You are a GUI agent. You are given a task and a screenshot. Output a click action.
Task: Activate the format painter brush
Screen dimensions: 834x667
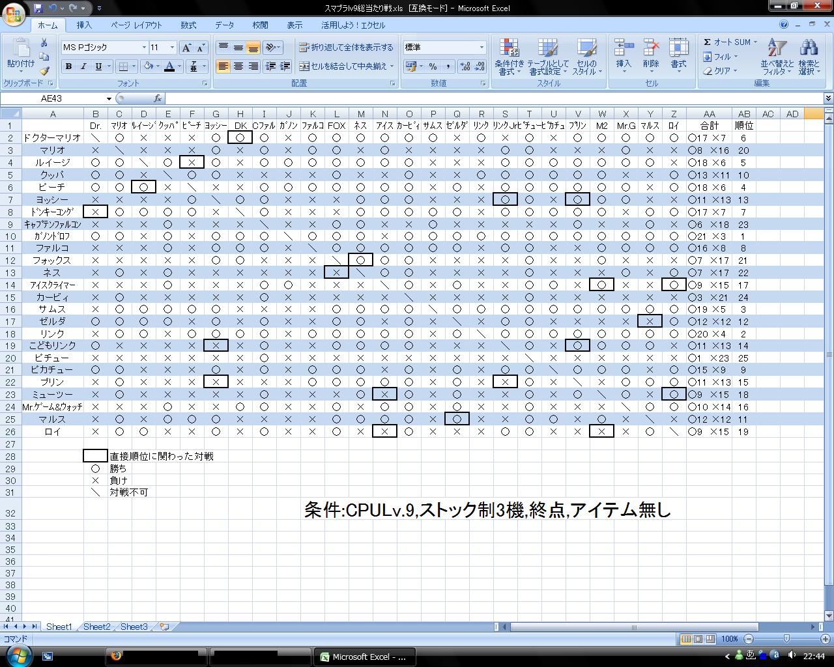(x=44, y=71)
